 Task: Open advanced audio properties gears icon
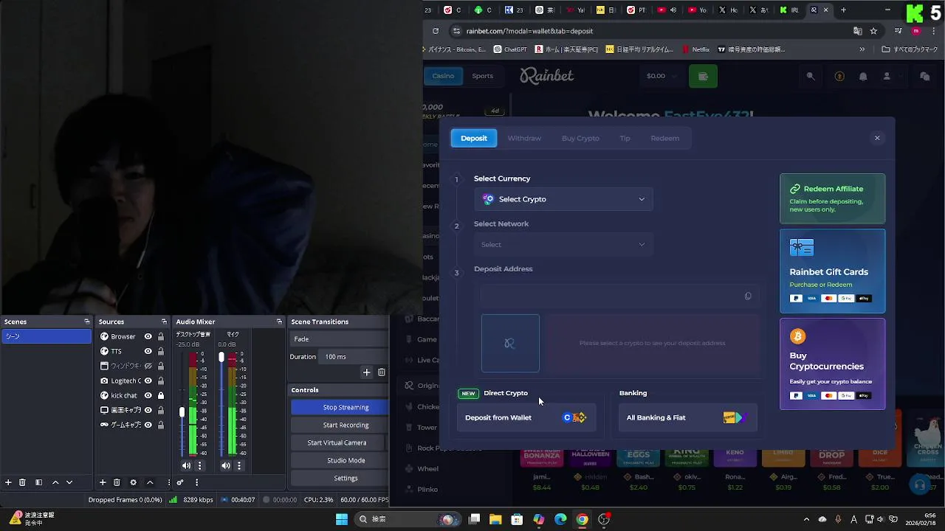[179, 482]
